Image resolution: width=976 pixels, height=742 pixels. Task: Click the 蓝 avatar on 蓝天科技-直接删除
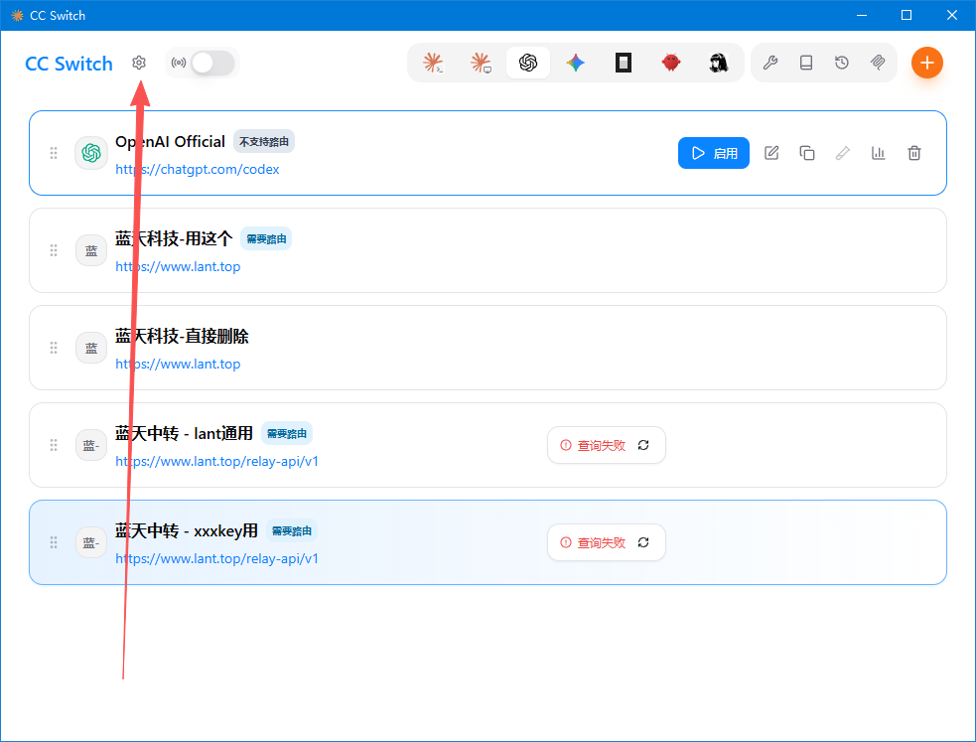coord(91,348)
